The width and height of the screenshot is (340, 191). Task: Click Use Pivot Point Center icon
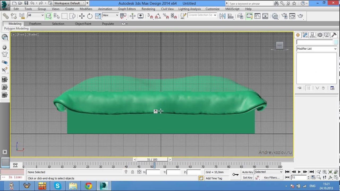(x=123, y=16)
